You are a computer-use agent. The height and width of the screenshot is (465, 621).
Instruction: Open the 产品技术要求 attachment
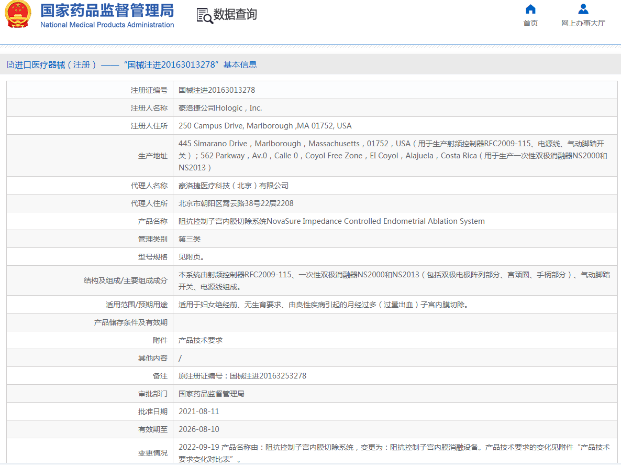(x=201, y=340)
